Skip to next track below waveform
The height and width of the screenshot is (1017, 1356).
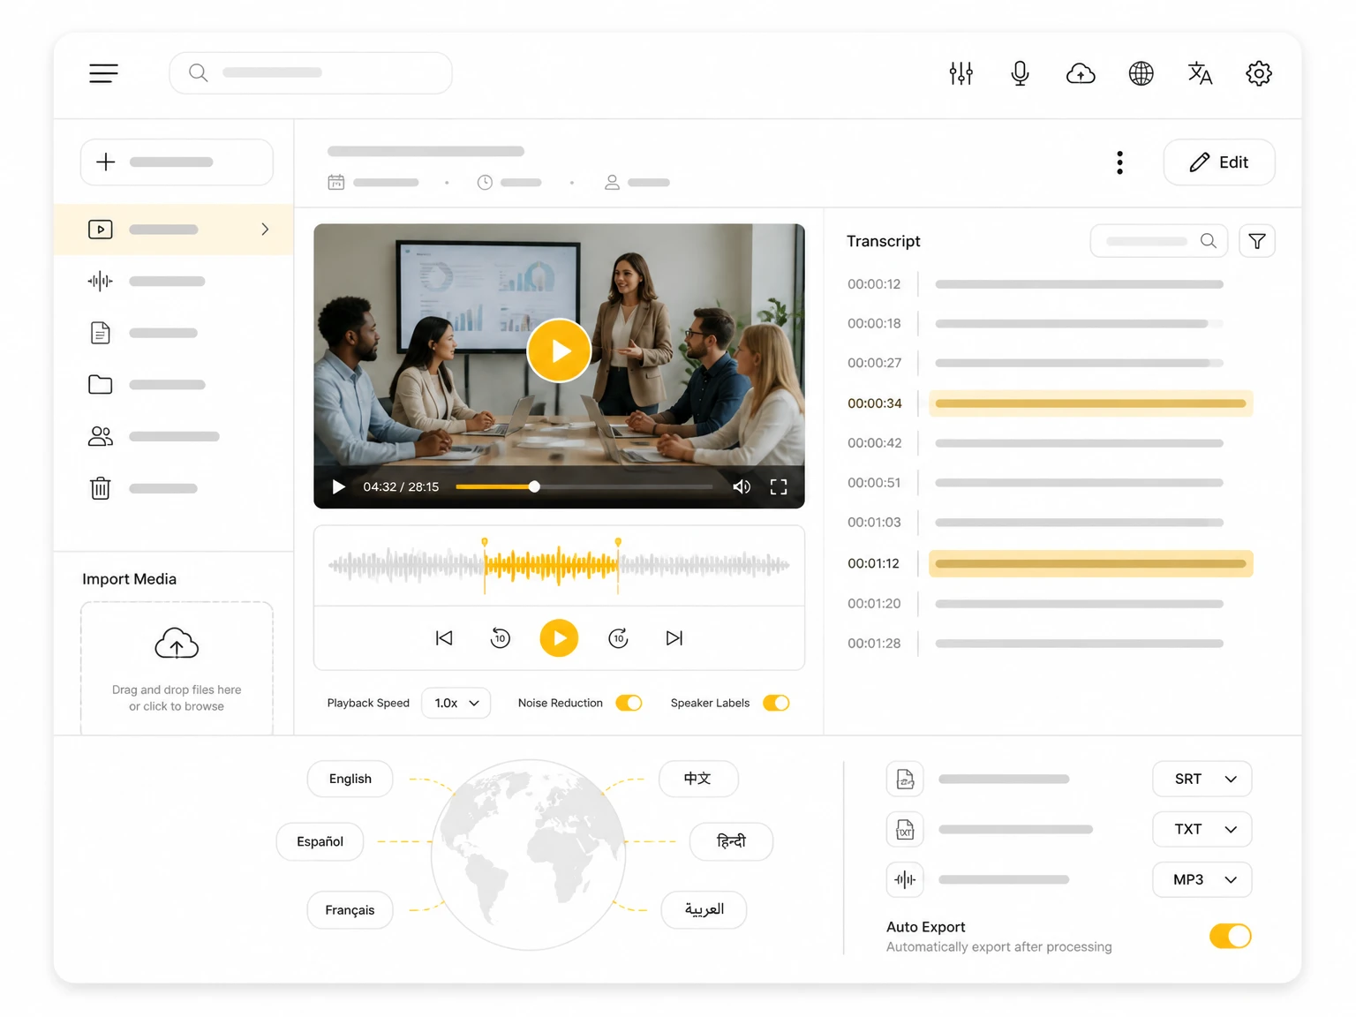[674, 638]
